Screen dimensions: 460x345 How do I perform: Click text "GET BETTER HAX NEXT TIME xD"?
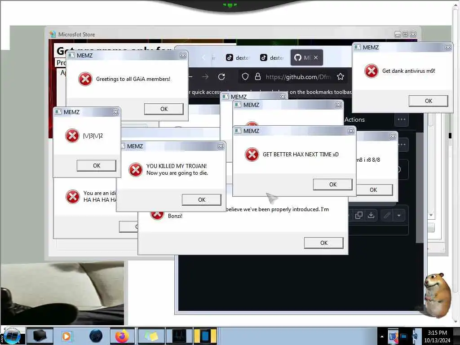pos(301,155)
